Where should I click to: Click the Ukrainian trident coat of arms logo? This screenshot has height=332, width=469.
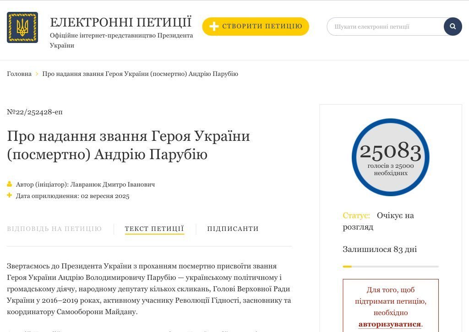click(x=22, y=27)
